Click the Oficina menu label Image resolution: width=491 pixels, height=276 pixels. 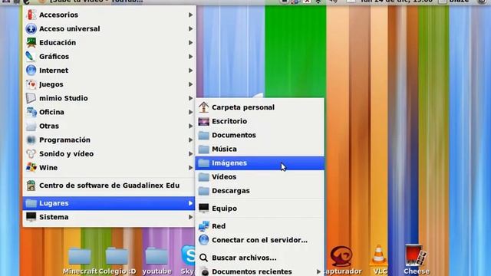[51, 112]
